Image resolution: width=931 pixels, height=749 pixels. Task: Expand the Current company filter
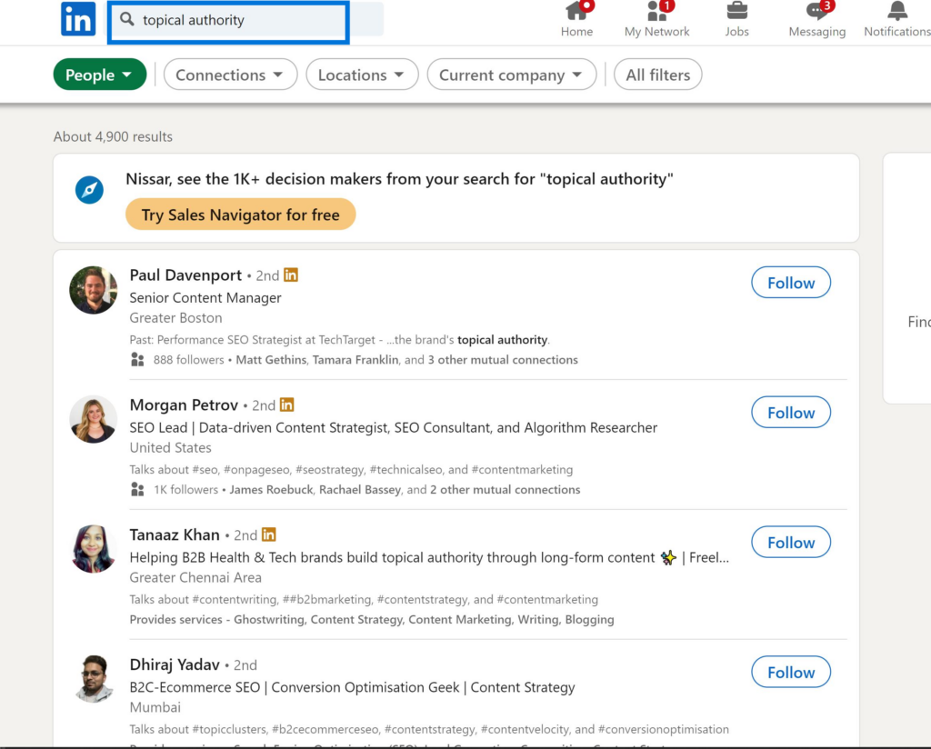click(511, 75)
